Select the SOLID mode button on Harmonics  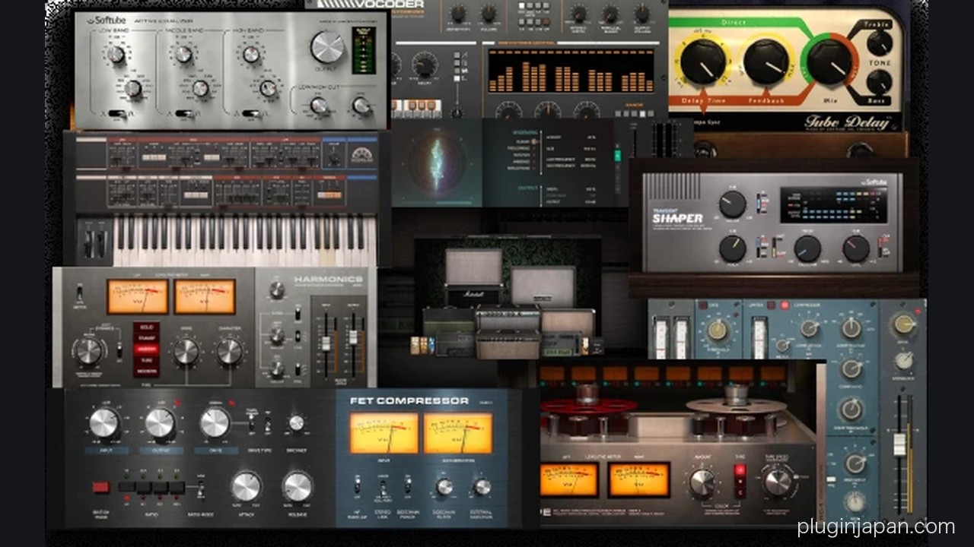click(x=145, y=327)
